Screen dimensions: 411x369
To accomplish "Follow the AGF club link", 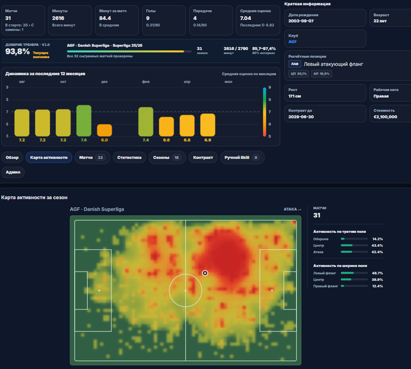I will 292,42.
